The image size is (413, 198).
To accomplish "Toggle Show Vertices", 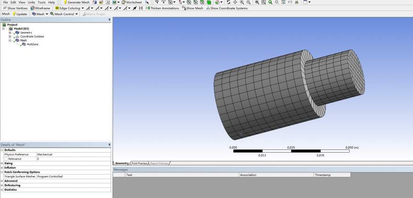I will click(x=15, y=8).
